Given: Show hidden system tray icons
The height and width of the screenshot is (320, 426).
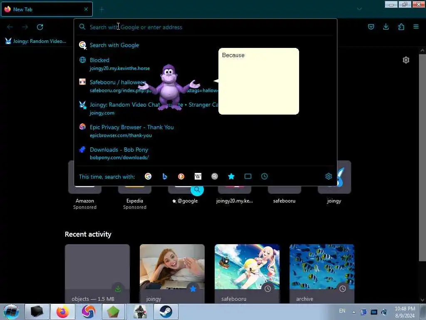Looking at the screenshot, I should tap(354, 312).
